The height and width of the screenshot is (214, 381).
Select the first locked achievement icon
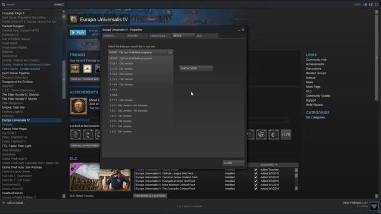coord(76,135)
